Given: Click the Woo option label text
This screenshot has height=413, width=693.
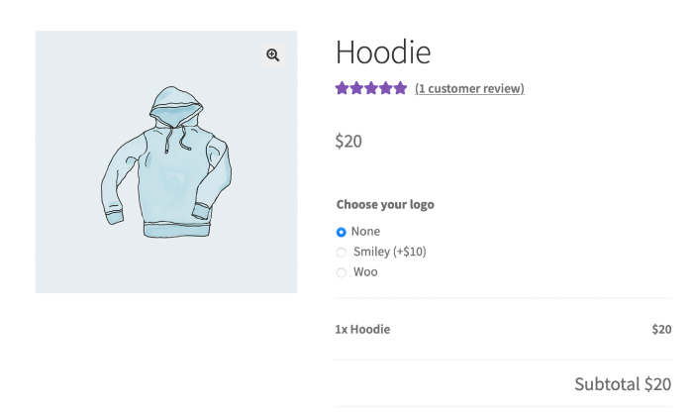Looking at the screenshot, I should click(365, 271).
